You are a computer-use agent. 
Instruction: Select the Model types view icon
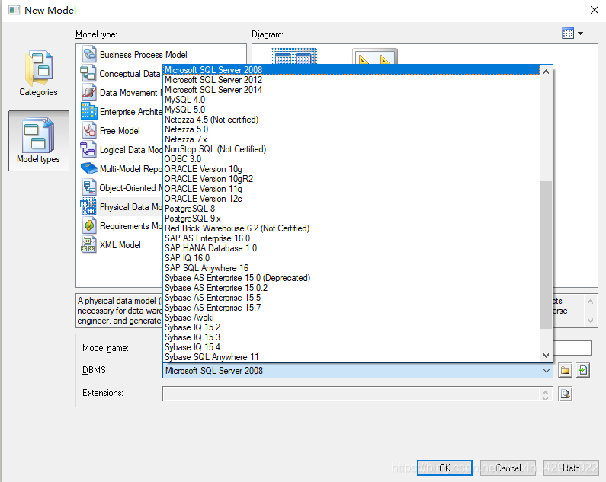point(39,141)
